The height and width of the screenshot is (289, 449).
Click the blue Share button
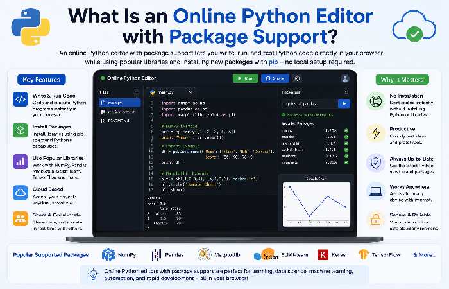click(275, 78)
